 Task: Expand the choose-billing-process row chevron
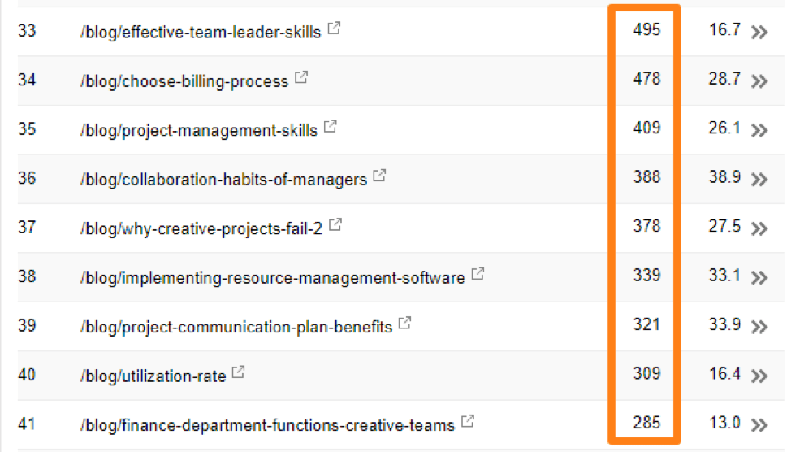point(759,81)
